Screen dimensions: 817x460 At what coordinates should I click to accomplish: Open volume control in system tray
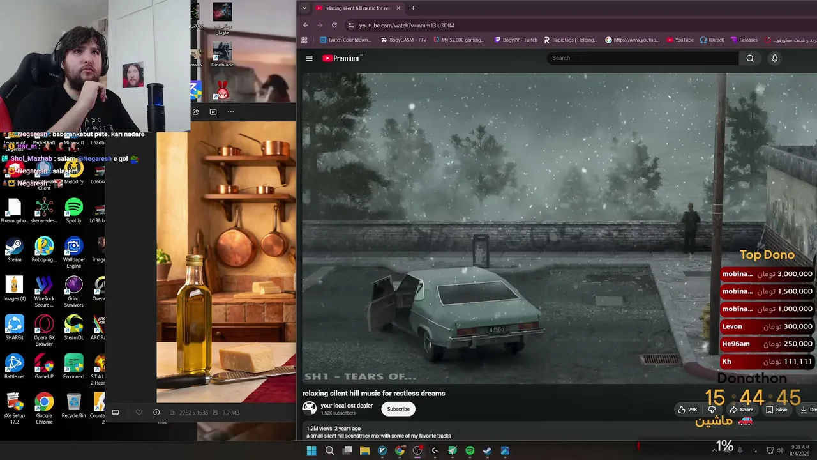[x=779, y=450]
